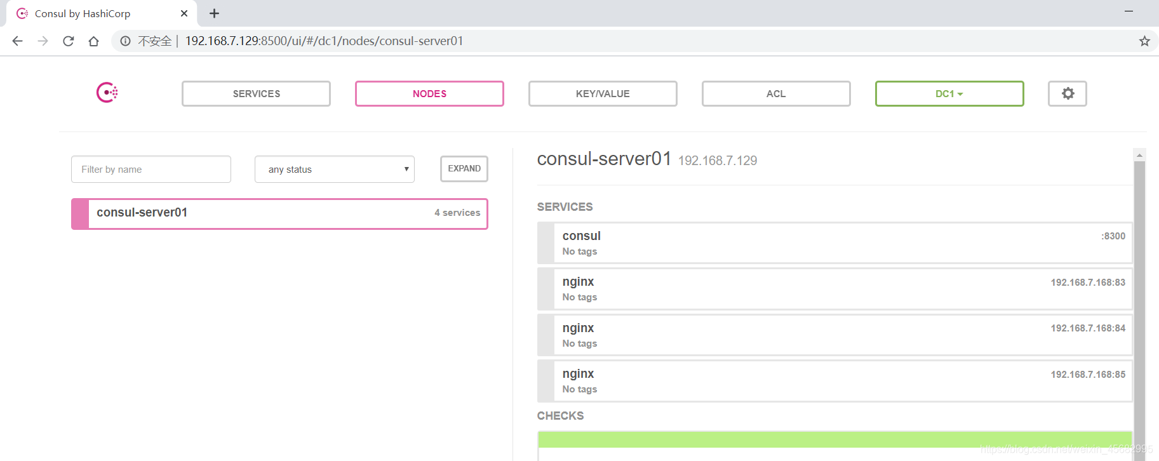Close the Consul by HashiCorp tab
Image resolution: width=1159 pixels, height=461 pixels.
pyautogui.click(x=184, y=13)
